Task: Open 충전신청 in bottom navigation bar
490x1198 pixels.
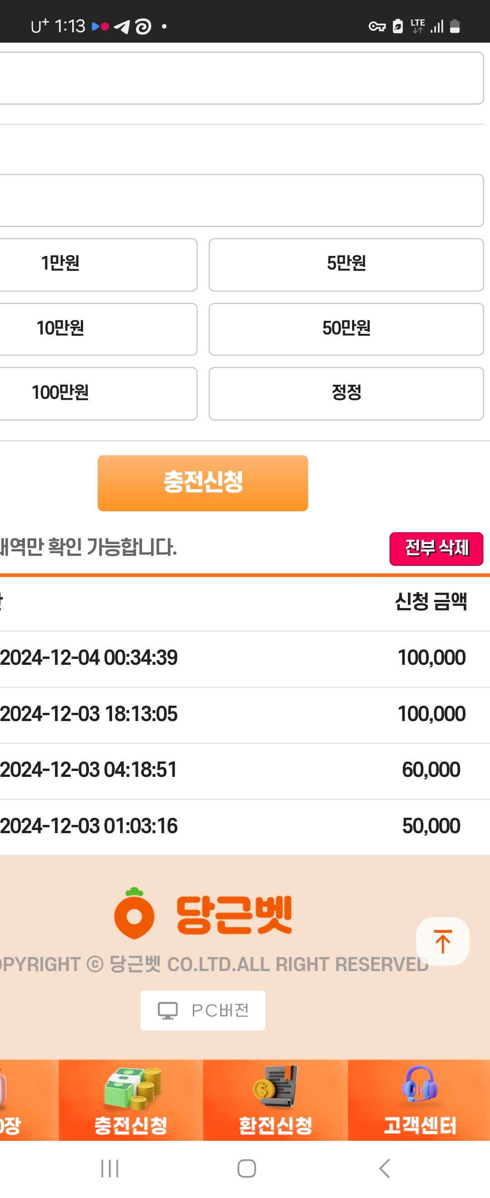Action: tap(131, 1100)
